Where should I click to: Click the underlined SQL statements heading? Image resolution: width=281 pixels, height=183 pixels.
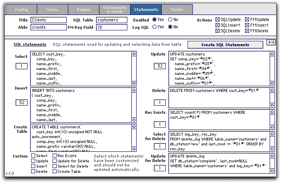point(30,44)
